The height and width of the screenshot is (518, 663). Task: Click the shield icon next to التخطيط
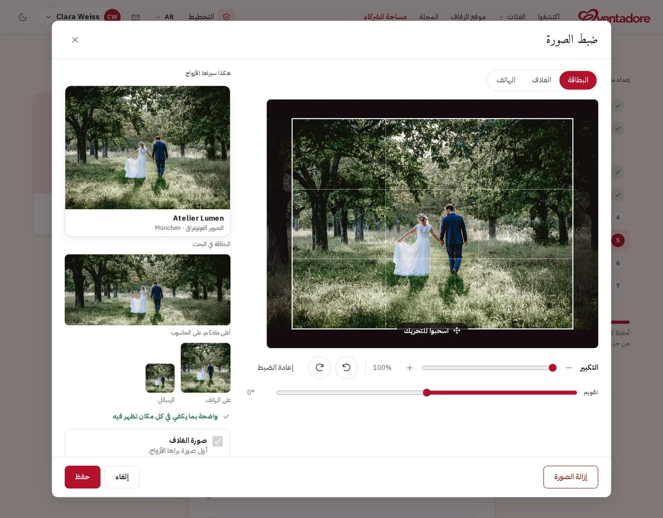(x=226, y=17)
